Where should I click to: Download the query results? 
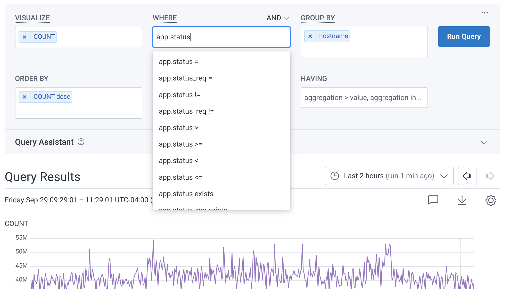[462, 200]
